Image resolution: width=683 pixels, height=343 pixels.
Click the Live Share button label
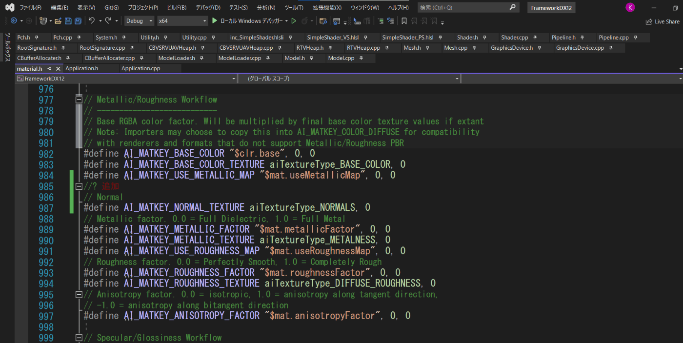click(x=667, y=21)
